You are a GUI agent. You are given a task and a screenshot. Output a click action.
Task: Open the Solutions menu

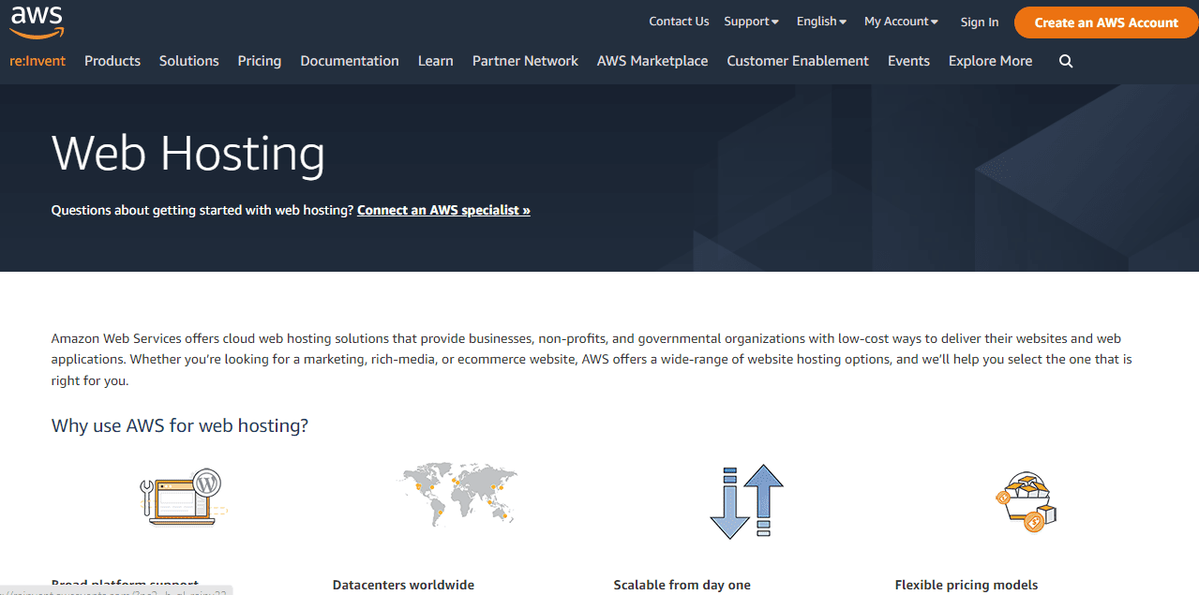pyautogui.click(x=188, y=61)
